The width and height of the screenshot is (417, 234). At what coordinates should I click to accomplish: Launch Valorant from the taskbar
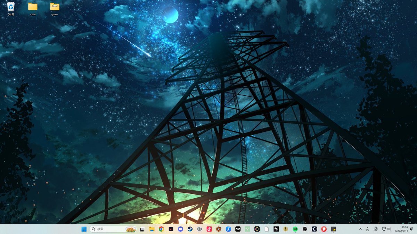[x=171, y=229]
